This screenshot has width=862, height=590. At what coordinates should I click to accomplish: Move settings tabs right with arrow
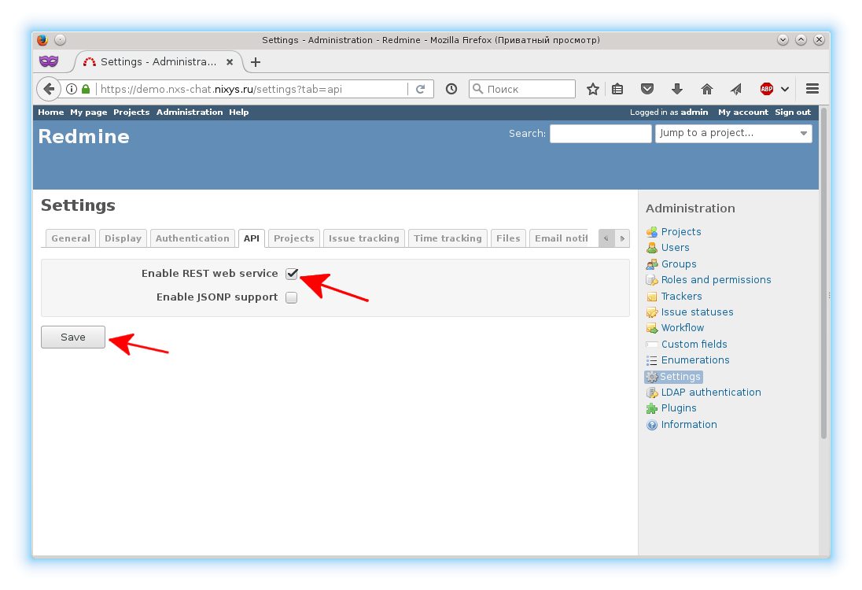[622, 238]
